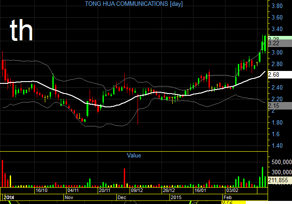The image size is (292, 204).
Task: Select the 1.80 price axis label
Action: 277,123
